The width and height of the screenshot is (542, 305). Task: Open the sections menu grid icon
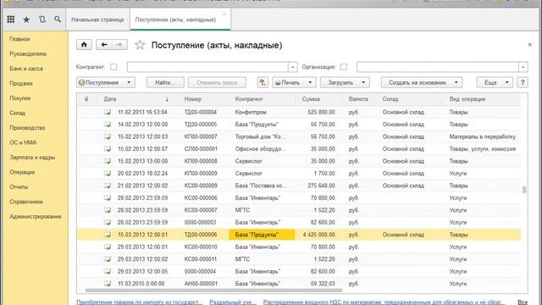pos(11,19)
